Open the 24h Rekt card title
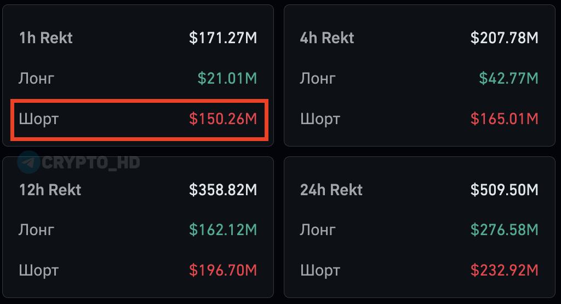The width and height of the screenshot is (561, 304). click(331, 190)
